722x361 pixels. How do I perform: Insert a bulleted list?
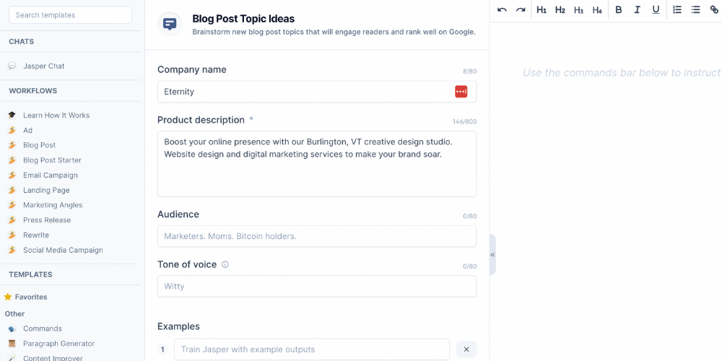(x=695, y=9)
